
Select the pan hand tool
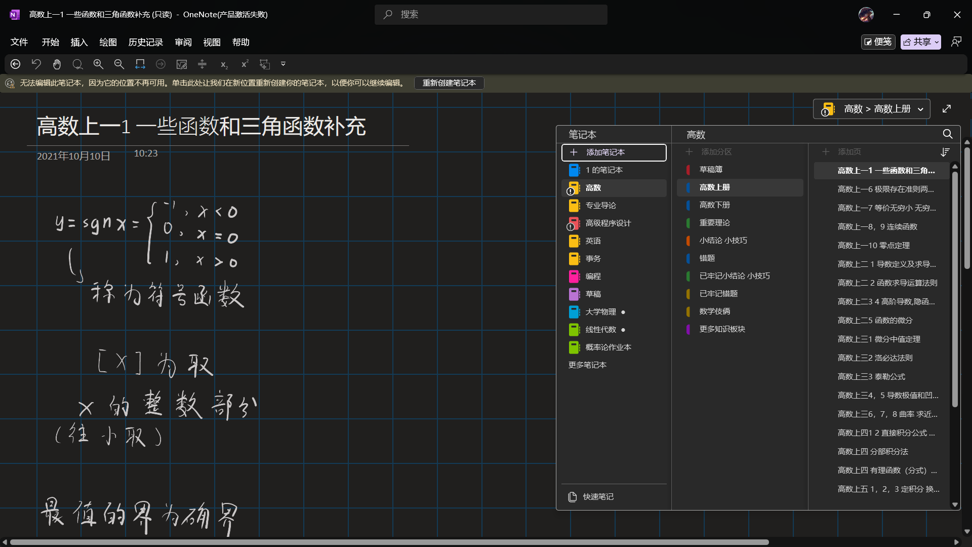click(x=57, y=64)
